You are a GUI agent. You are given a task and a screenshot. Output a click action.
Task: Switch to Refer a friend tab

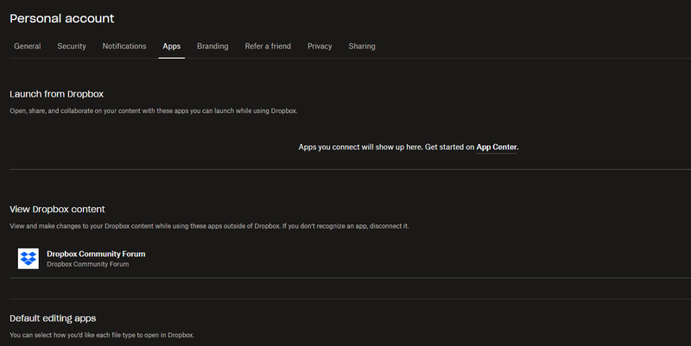268,47
